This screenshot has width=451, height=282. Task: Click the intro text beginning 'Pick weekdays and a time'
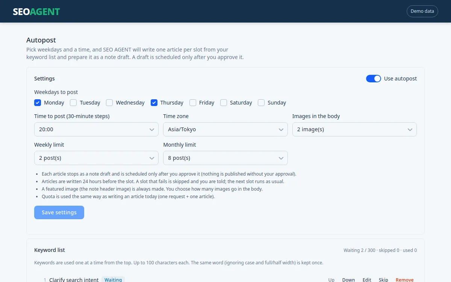(x=135, y=53)
